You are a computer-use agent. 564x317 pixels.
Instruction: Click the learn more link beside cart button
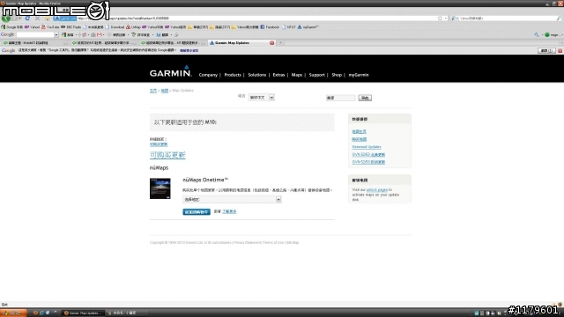229,211
